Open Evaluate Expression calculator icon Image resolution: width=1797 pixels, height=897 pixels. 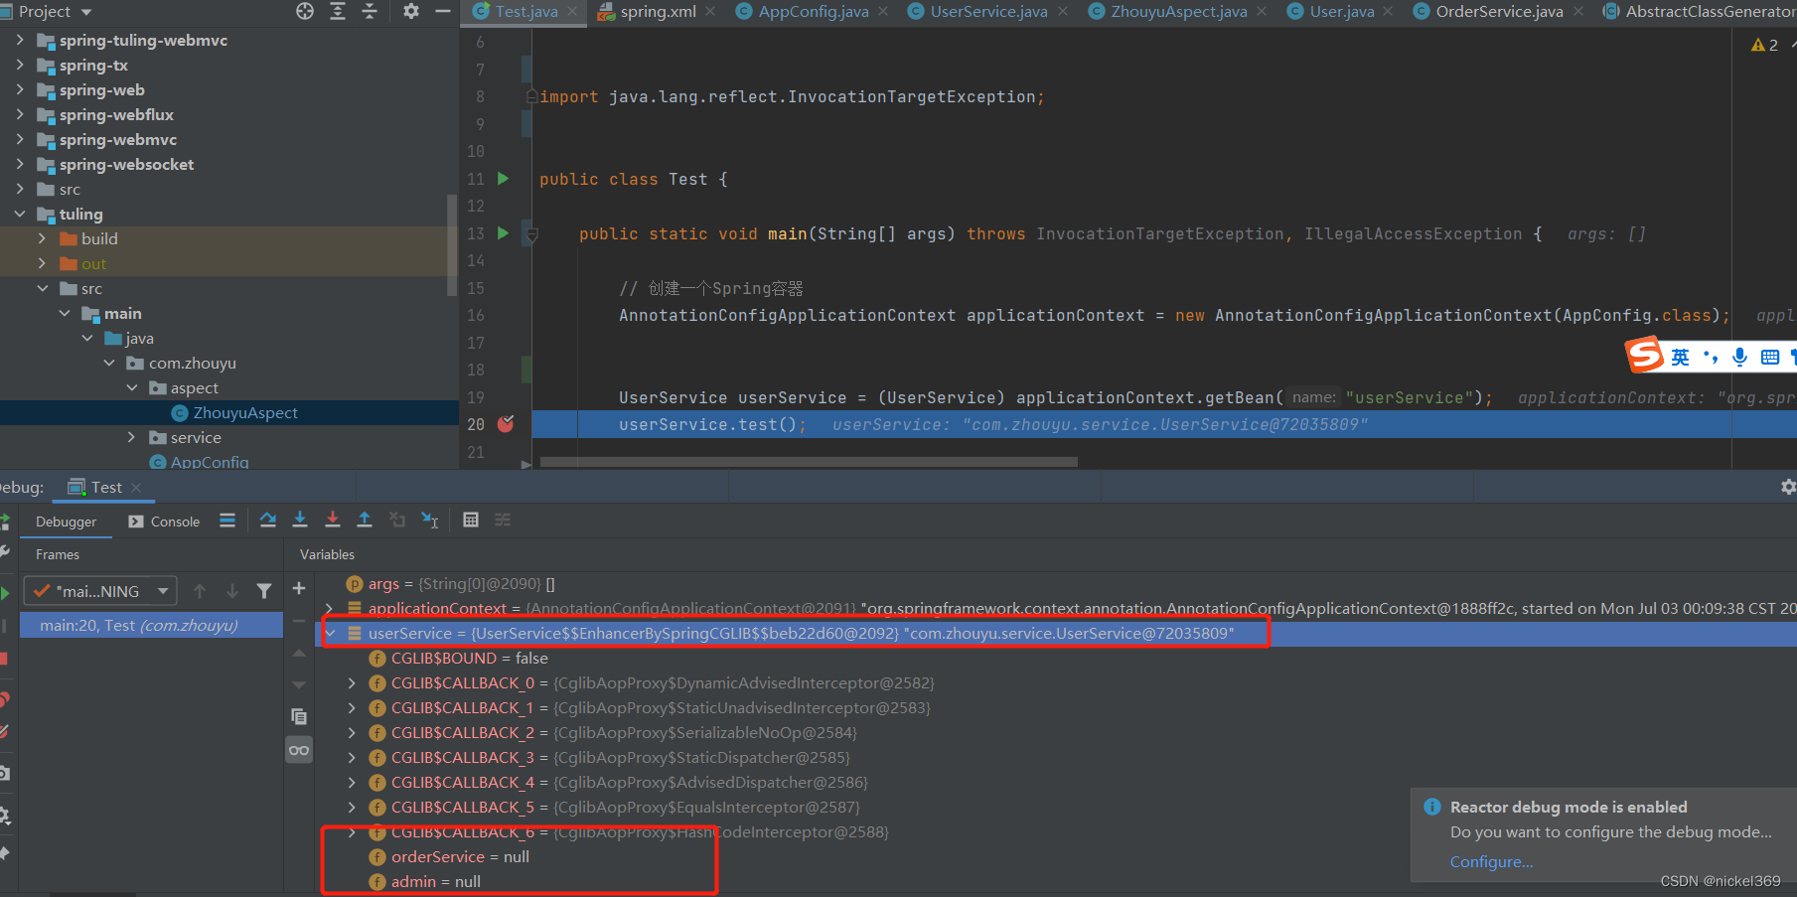471,520
